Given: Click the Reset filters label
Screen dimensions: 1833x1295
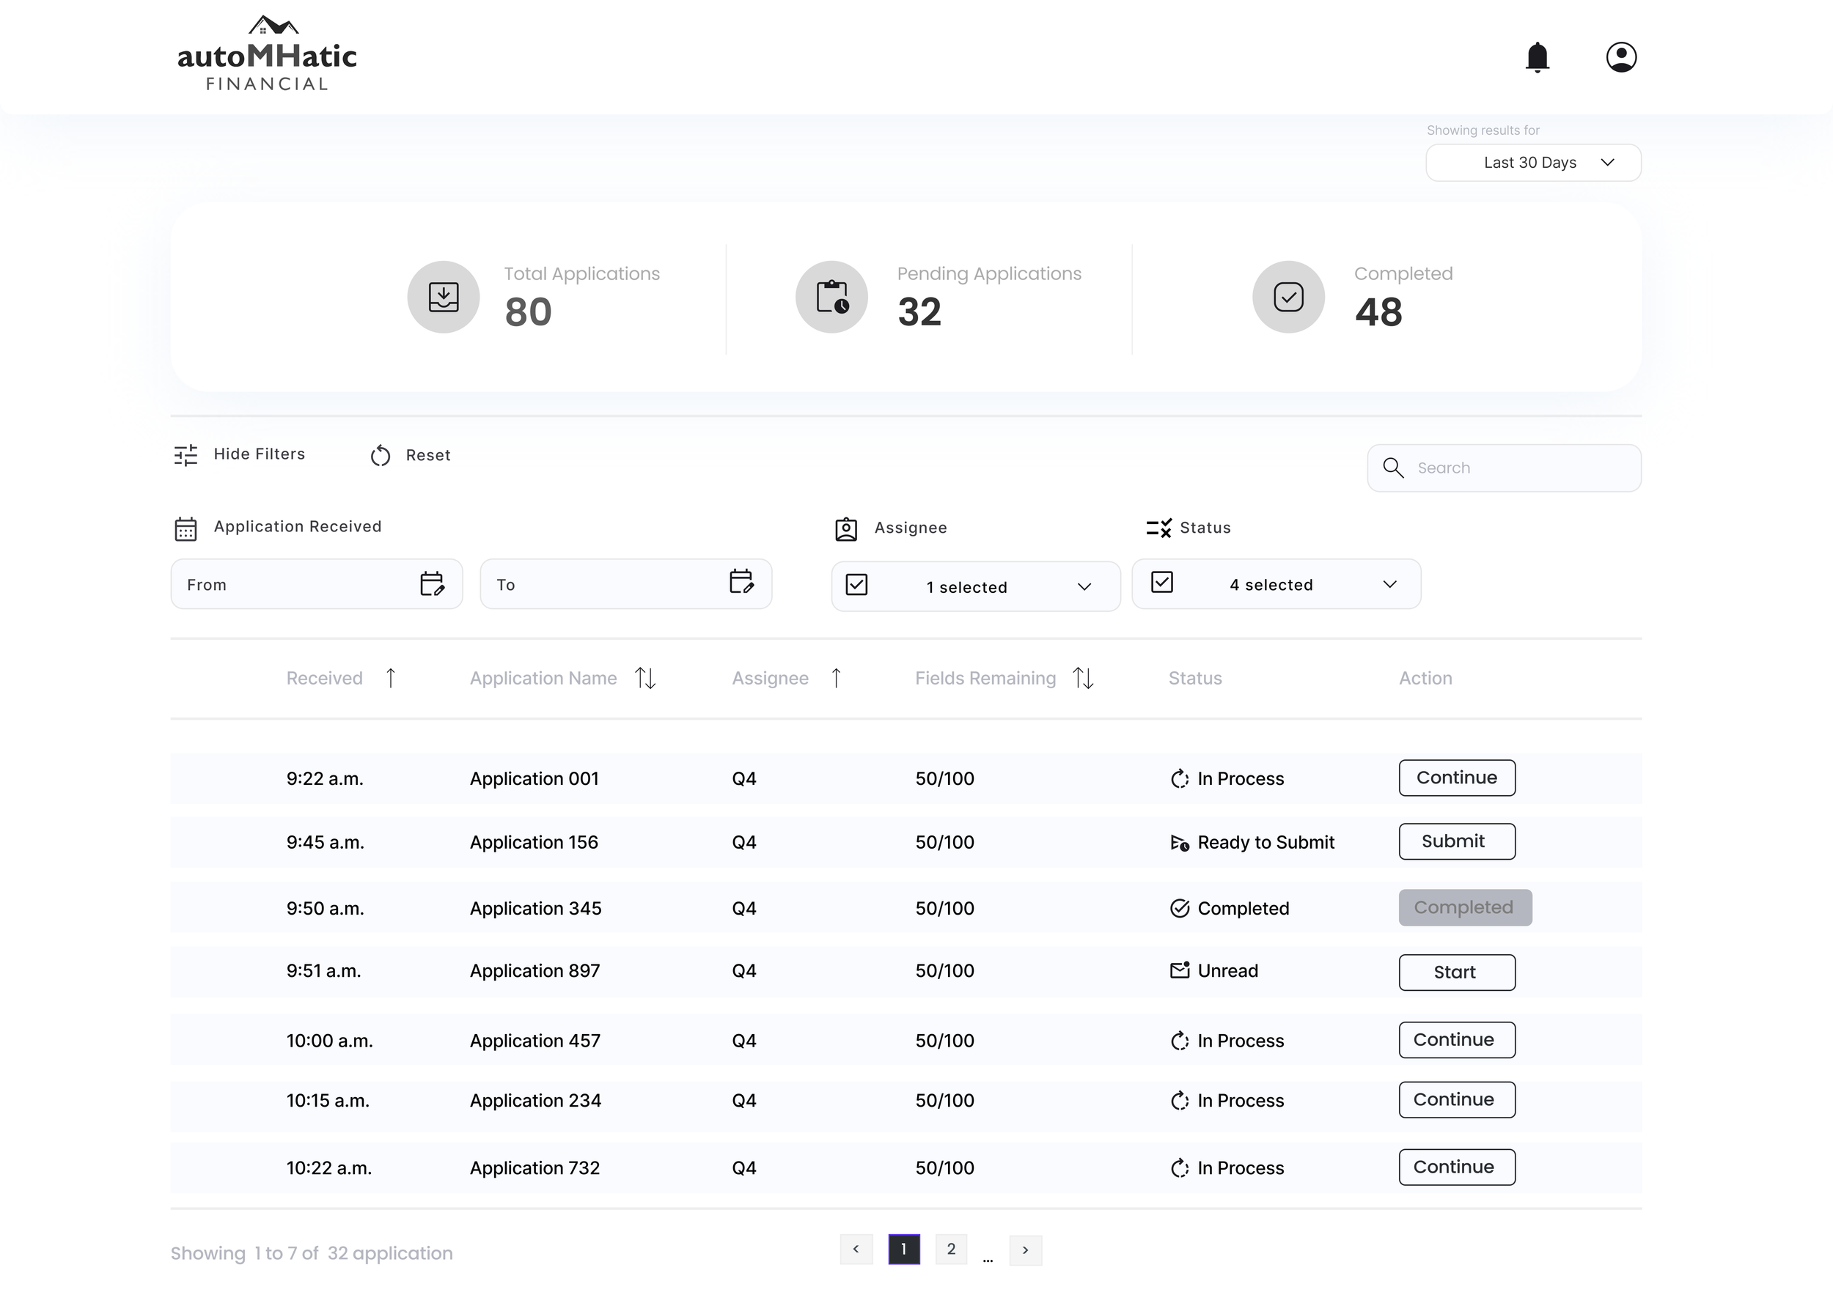Looking at the screenshot, I should [x=428, y=456].
